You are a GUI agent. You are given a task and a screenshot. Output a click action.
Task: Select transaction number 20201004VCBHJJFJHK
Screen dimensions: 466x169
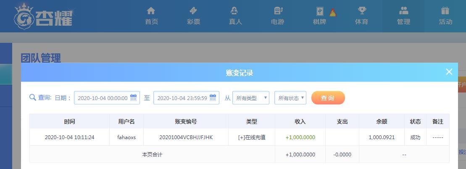(186, 137)
